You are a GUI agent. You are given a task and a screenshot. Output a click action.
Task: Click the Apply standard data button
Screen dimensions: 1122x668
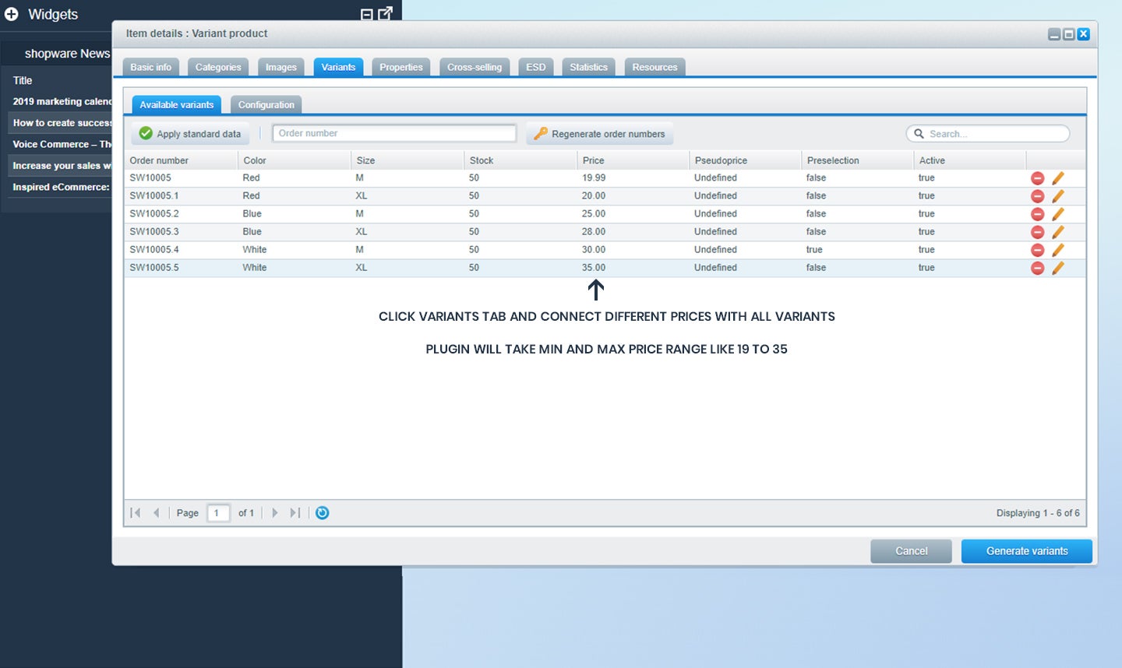[x=191, y=134]
